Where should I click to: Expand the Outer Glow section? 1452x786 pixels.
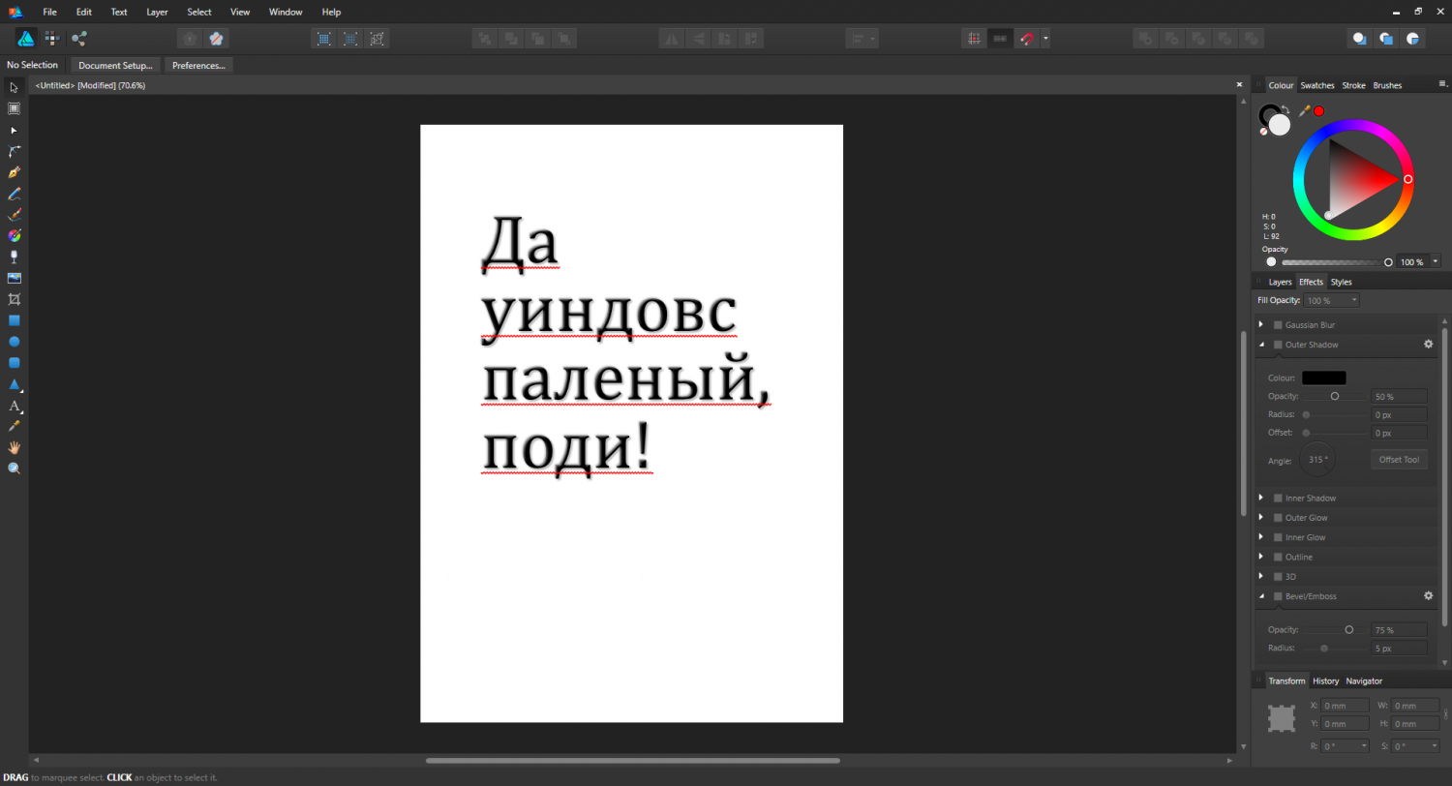pyautogui.click(x=1261, y=517)
